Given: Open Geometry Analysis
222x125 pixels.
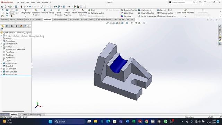Looking at the screenshot, I should [x=96, y=13].
